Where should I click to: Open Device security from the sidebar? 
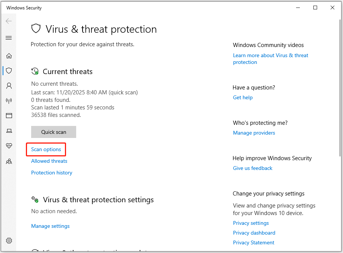pyautogui.click(x=9, y=130)
